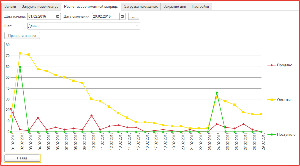Image resolution: width=300 pixels, height=166 pixels.
Task: Click the Остатки legend label
Action: [284, 100]
